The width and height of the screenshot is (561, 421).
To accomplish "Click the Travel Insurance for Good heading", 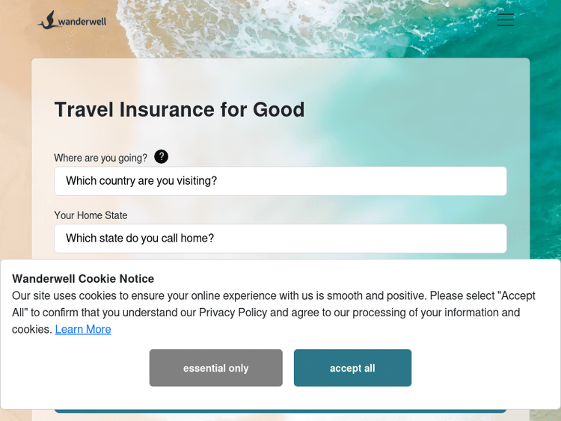I will tap(180, 110).
